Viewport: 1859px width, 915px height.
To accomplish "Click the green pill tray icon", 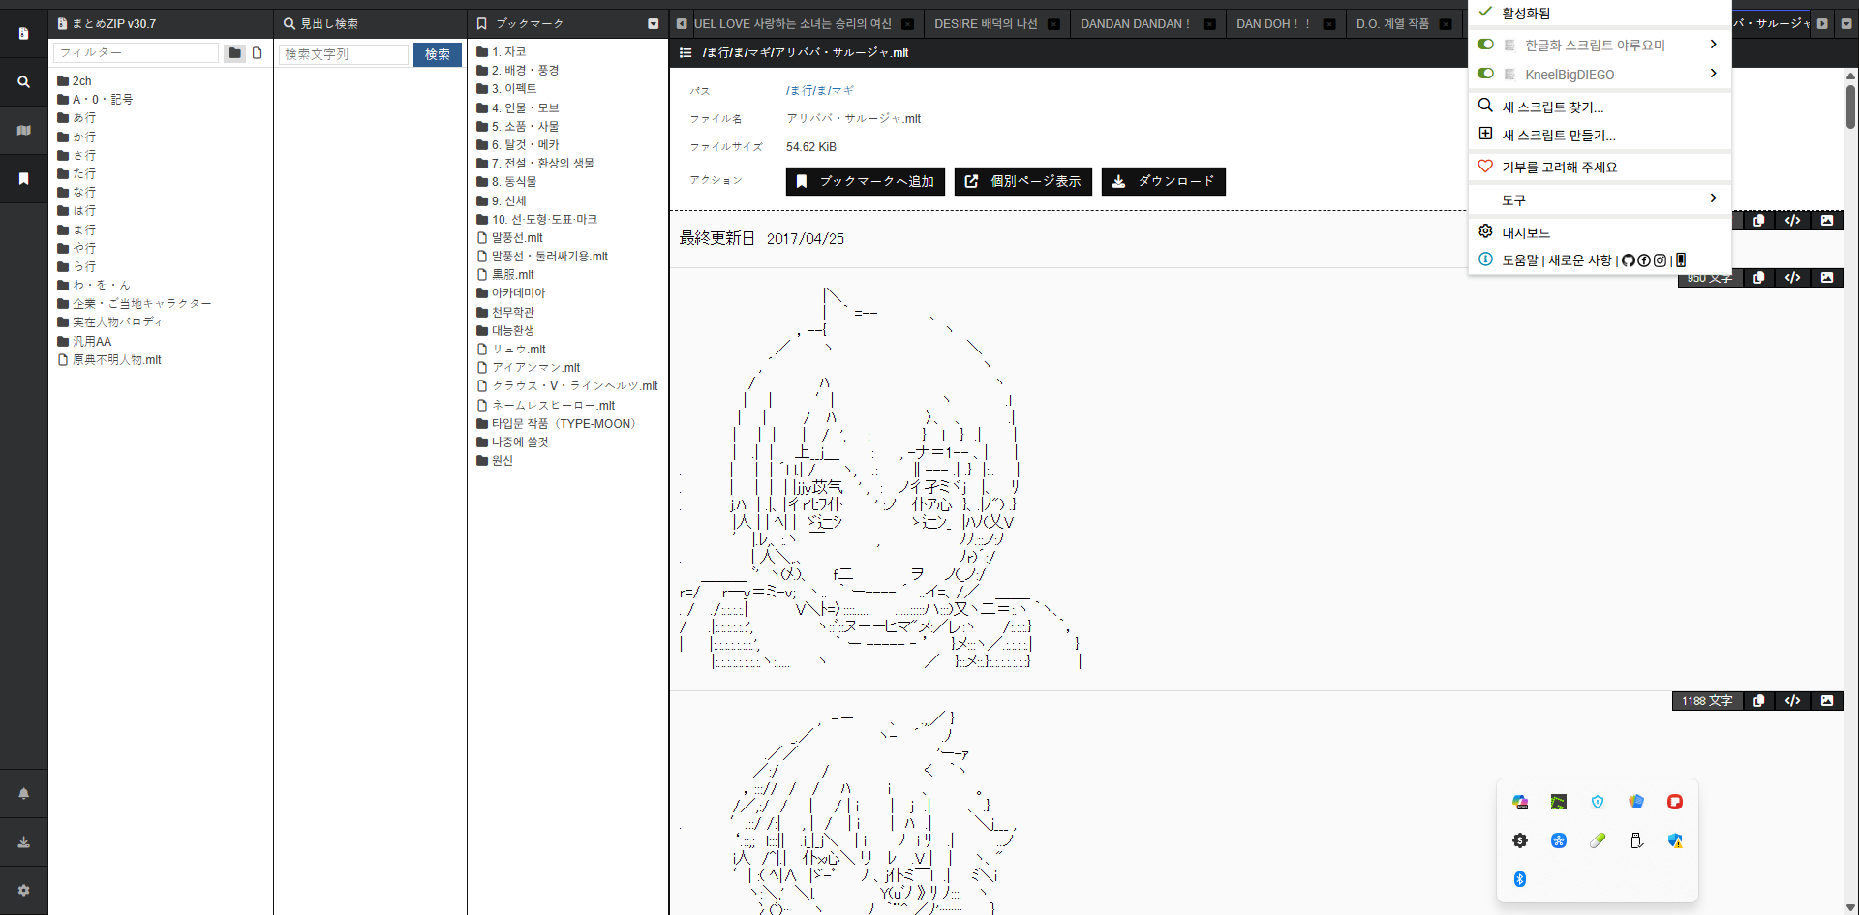I will point(1598,840).
